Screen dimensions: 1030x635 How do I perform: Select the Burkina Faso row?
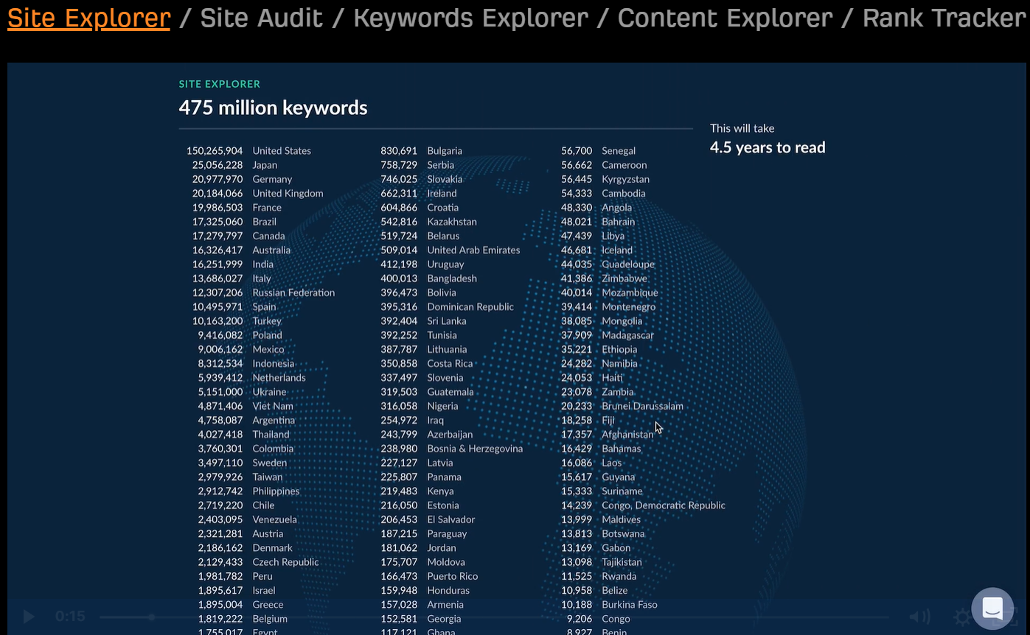(x=609, y=605)
